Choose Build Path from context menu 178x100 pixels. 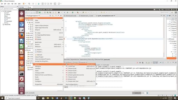[48, 42]
